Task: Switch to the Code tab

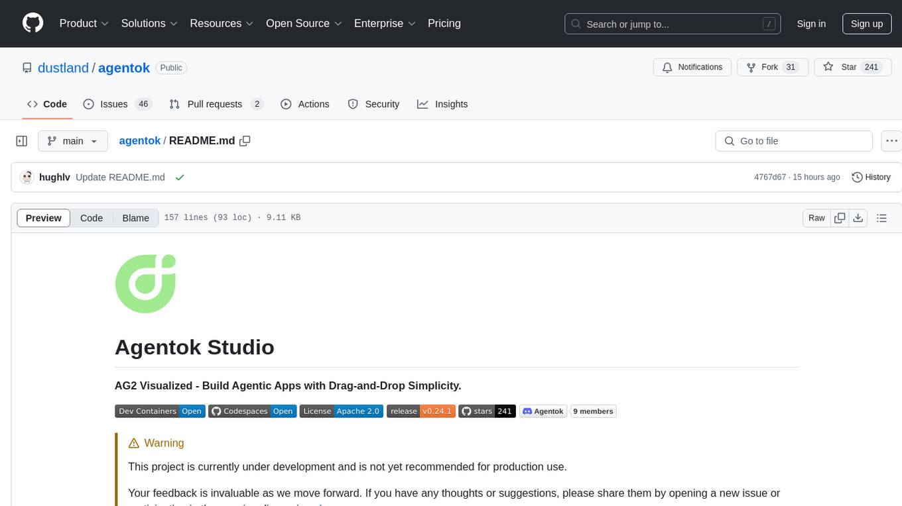Action: 47,104
